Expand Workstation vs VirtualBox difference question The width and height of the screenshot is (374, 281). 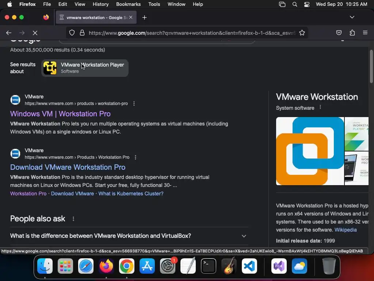[129, 236]
